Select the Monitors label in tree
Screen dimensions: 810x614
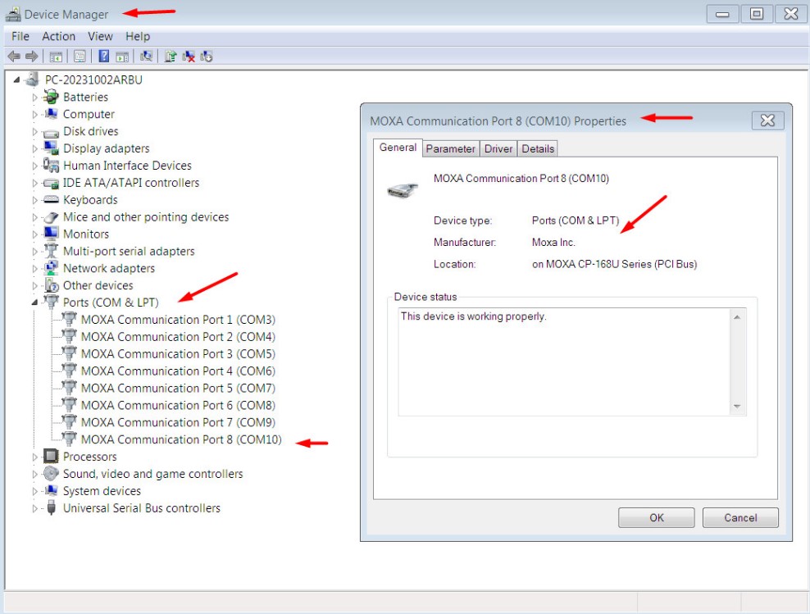pyautogui.click(x=86, y=234)
